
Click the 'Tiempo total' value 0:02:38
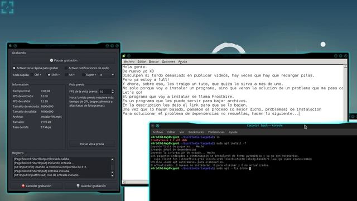(45, 91)
